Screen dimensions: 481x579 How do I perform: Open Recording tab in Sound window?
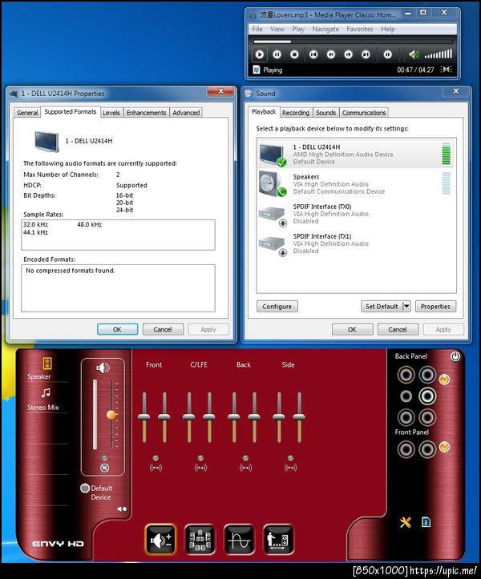(295, 113)
